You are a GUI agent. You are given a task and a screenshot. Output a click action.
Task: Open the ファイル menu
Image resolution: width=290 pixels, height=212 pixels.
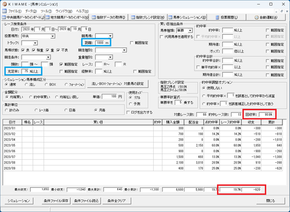14,11
